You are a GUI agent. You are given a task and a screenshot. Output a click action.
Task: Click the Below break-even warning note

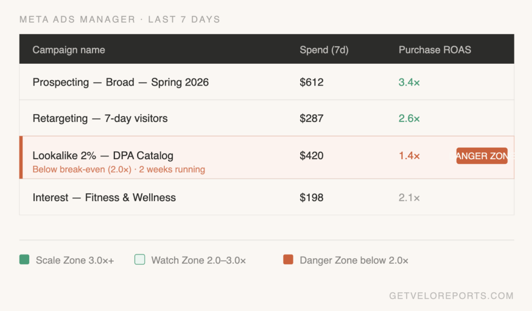coord(118,169)
